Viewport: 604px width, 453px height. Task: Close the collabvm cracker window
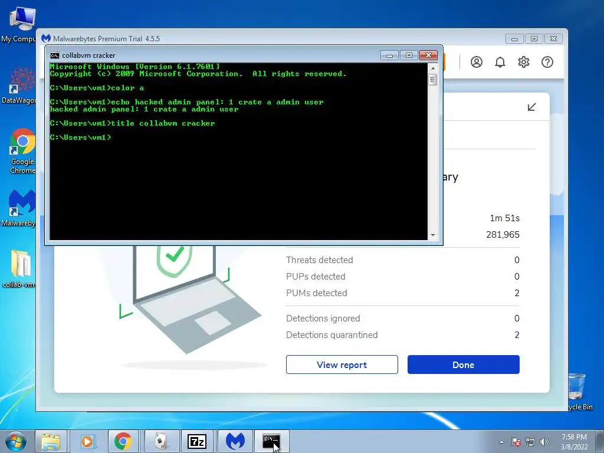click(x=428, y=55)
